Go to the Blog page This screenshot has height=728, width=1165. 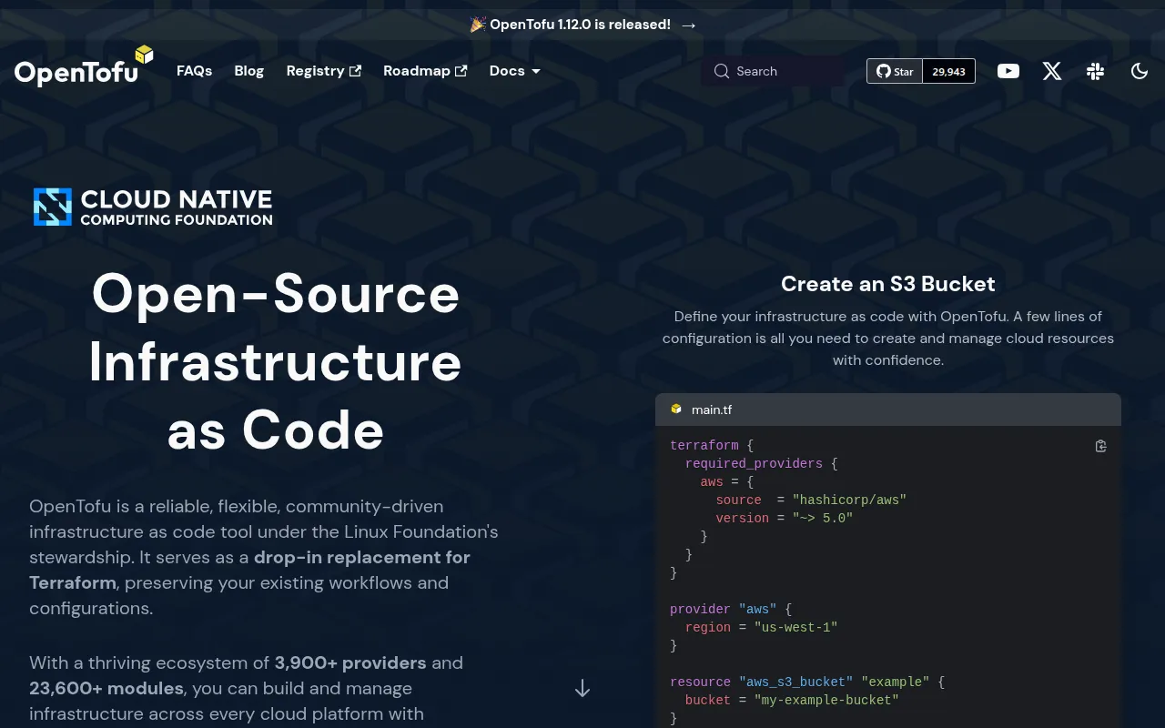(x=248, y=71)
